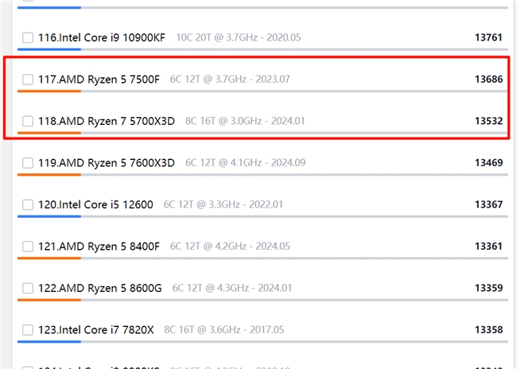Click the 10C 20T @ 3.7GHz - 2020.05 spec
This screenshot has width=517, height=369.
point(239,37)
